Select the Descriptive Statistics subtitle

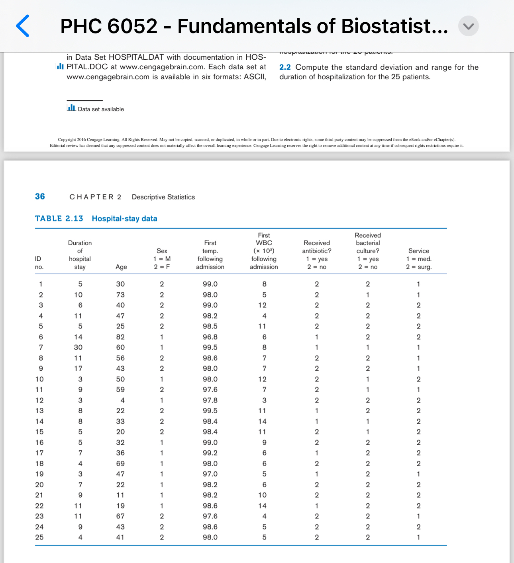click(163, 197)
